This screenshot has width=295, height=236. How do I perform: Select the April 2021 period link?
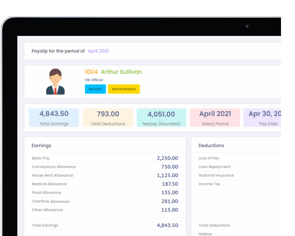[x=98, y=51]
